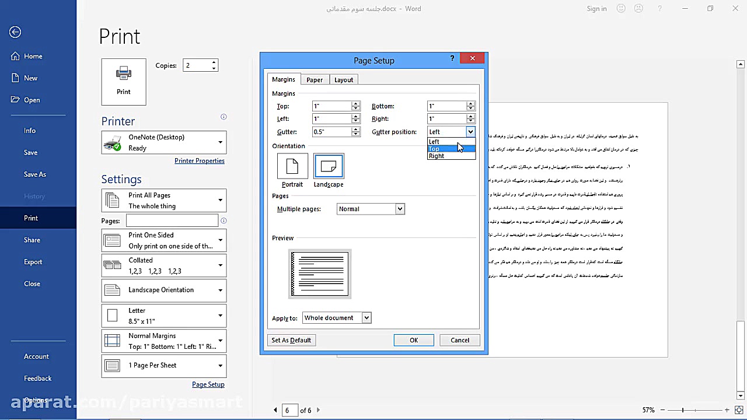The width and height of the screenshot is (747, 420).
Task: Send a smile feedback face icon
Action: click(x=621, y=9)
